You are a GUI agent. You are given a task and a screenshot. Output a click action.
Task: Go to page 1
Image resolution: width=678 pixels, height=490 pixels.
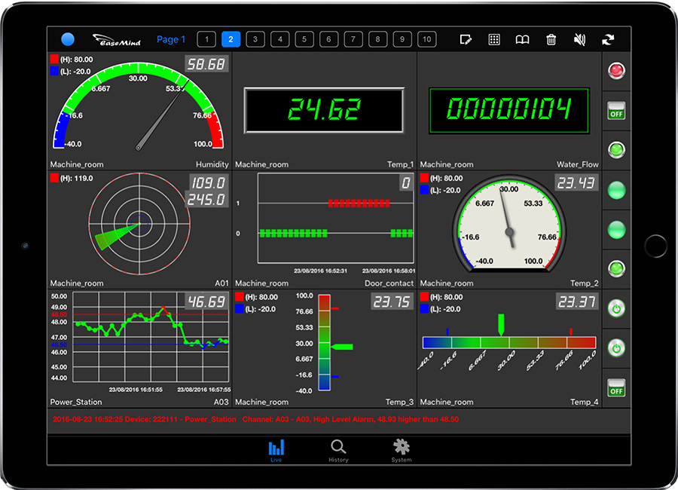(x=206, y=39)
